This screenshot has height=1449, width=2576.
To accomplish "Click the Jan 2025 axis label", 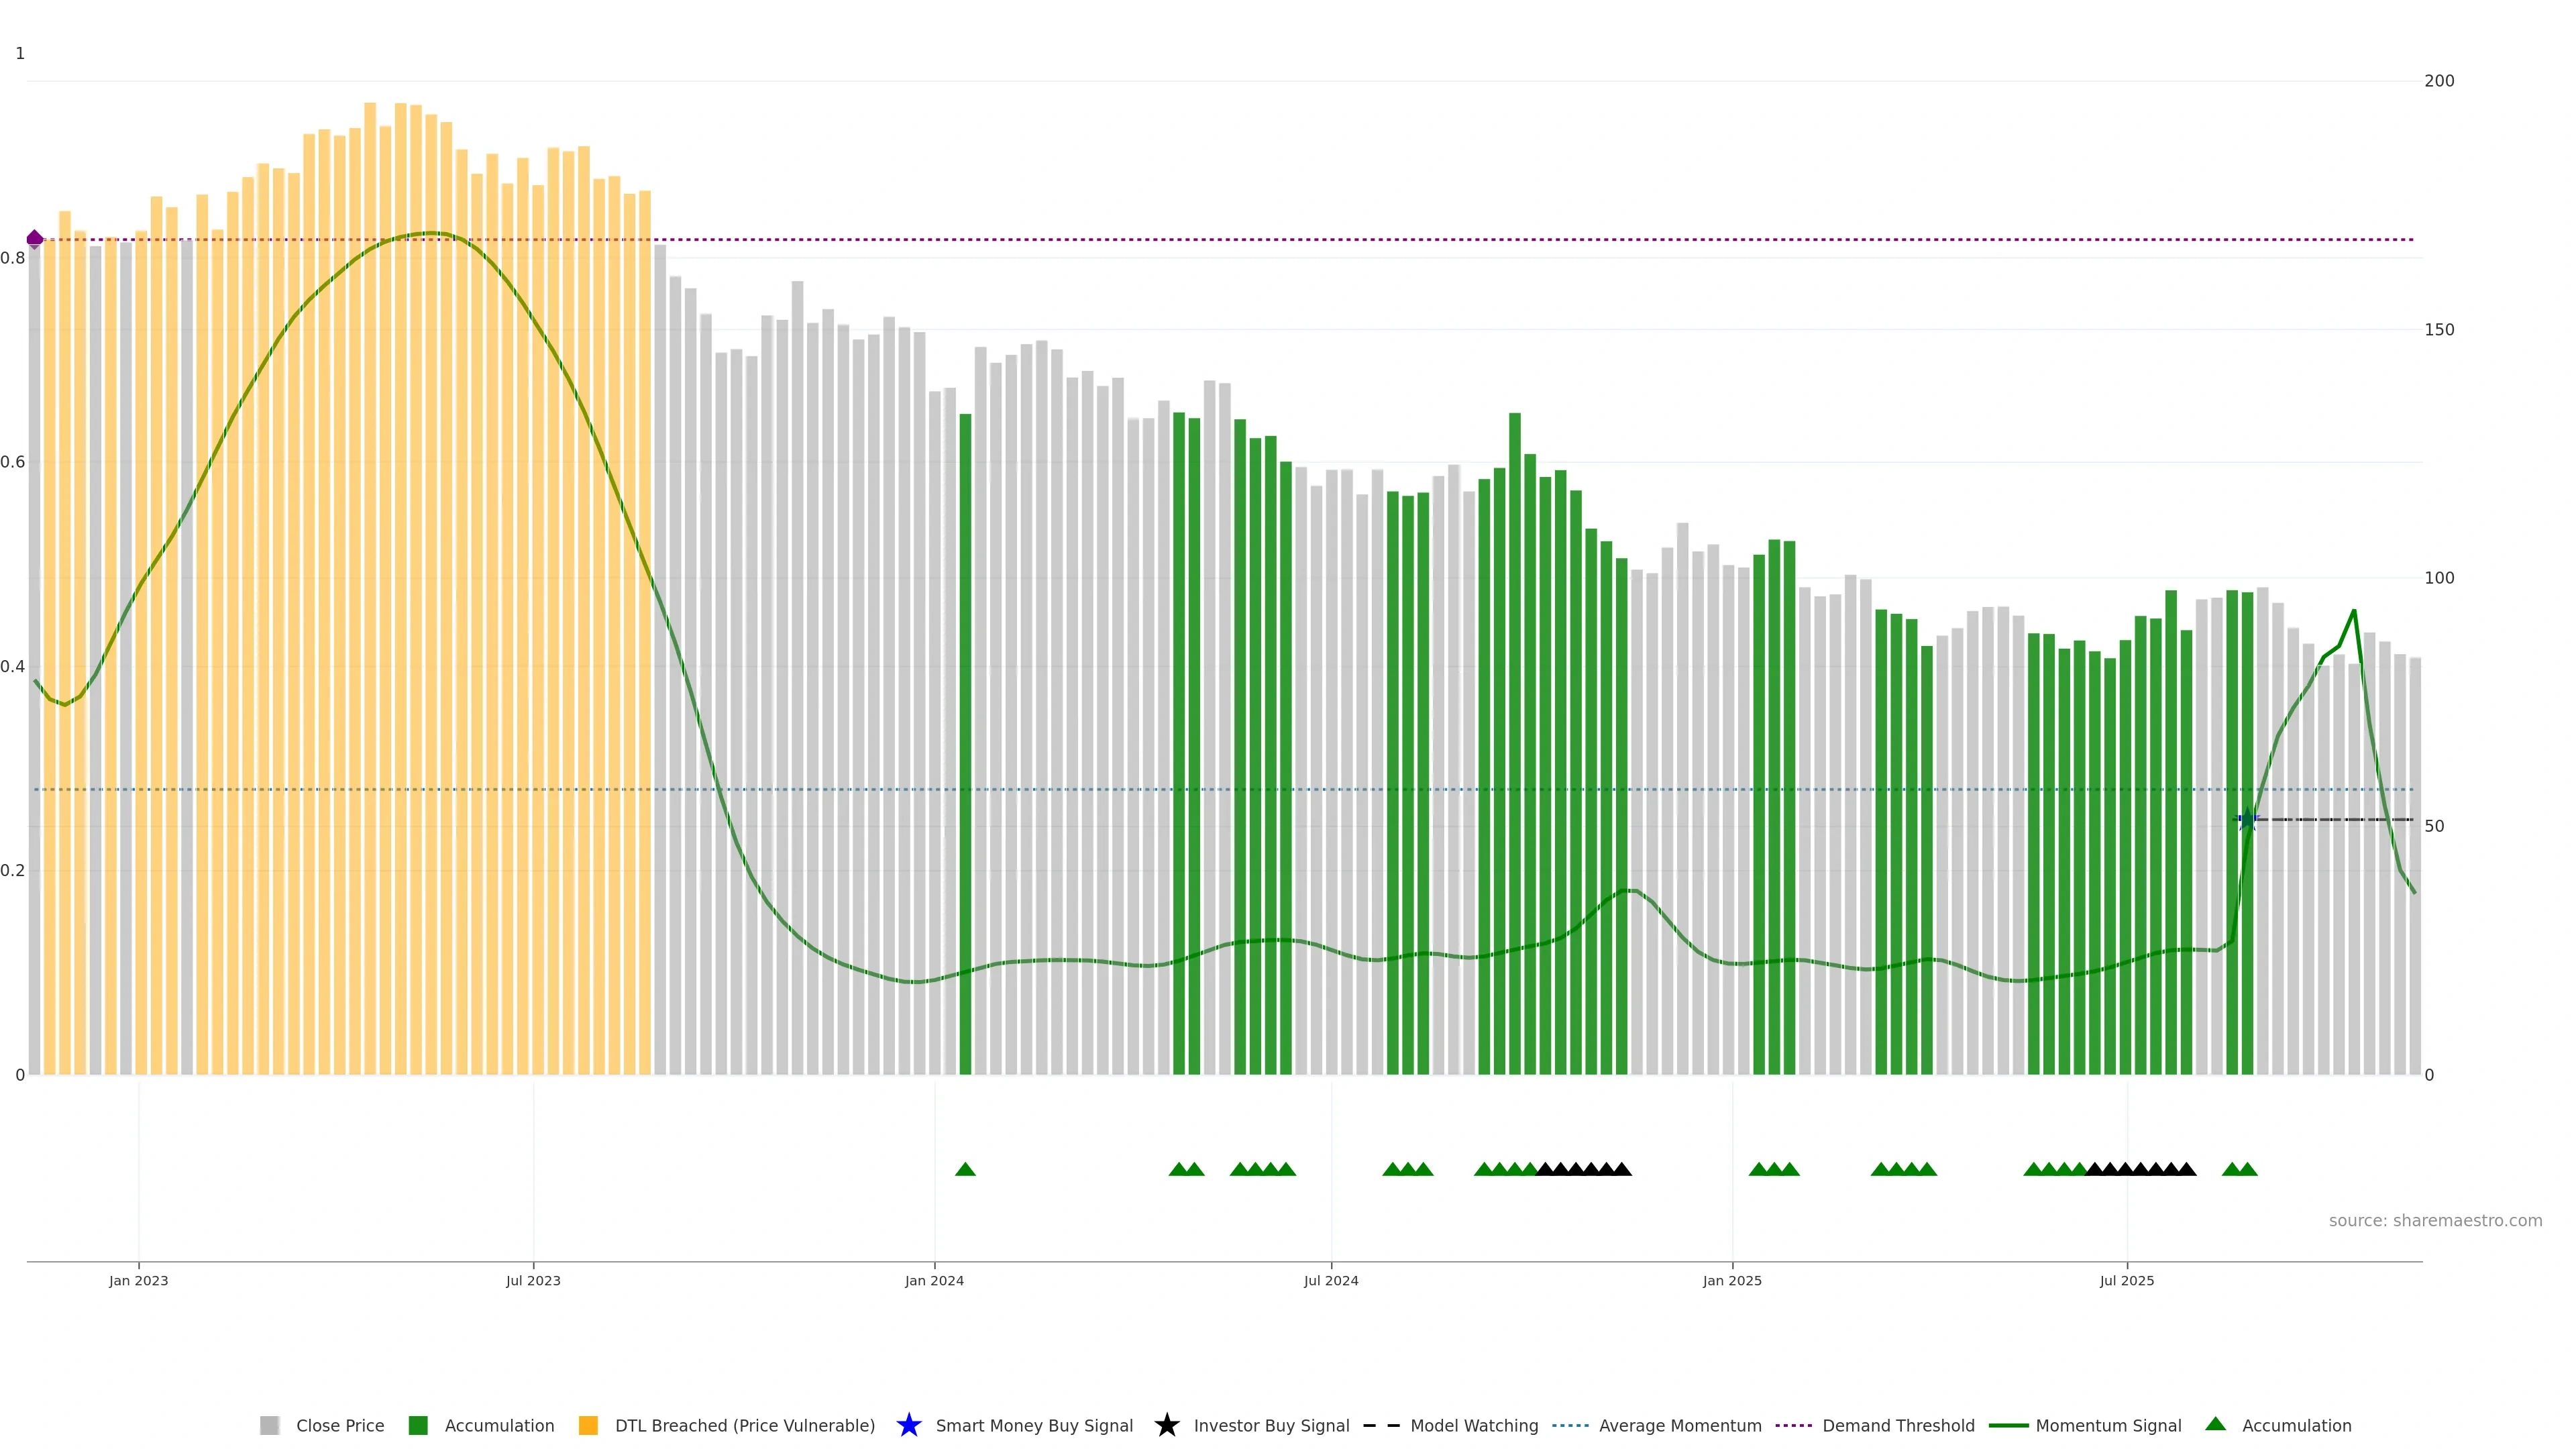I will (1732, 1280).
